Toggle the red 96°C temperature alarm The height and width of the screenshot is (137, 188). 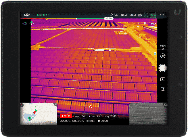tap(66, 116)
